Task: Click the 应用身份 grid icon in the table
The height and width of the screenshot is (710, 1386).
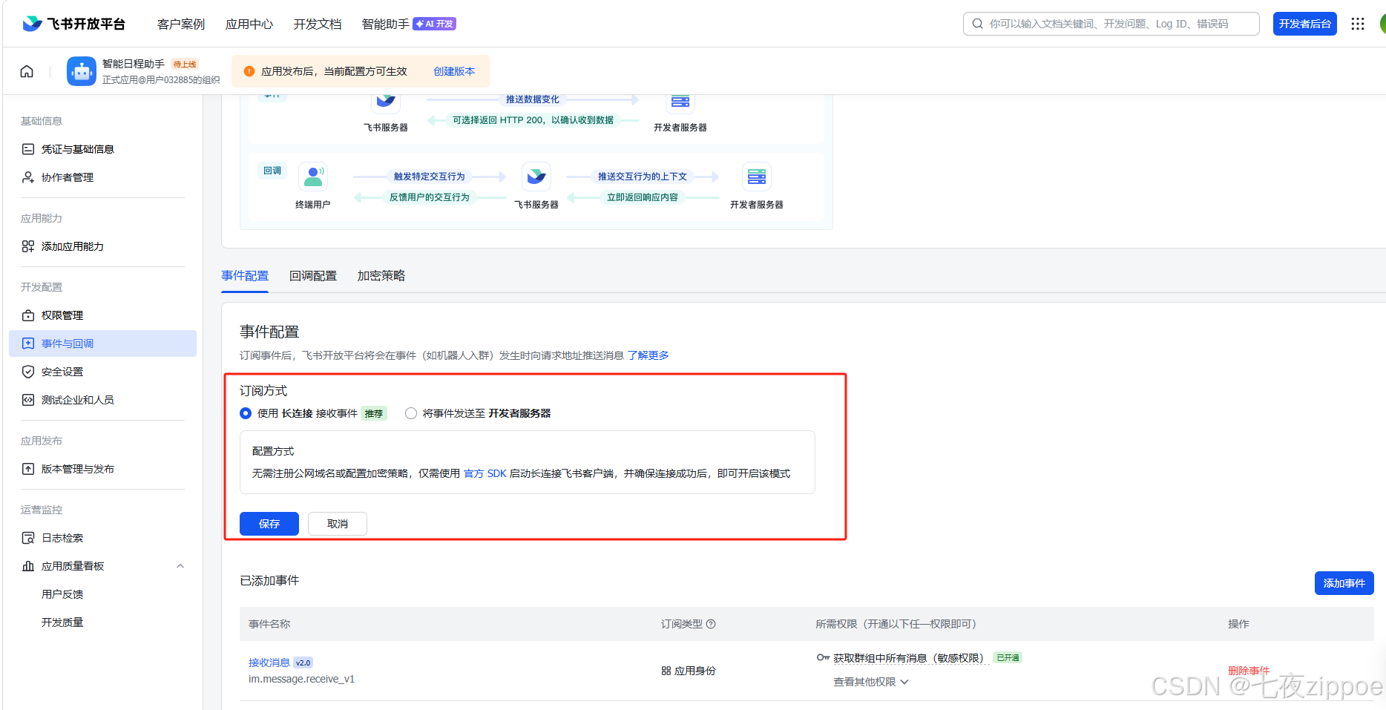Action: [666, 671]
